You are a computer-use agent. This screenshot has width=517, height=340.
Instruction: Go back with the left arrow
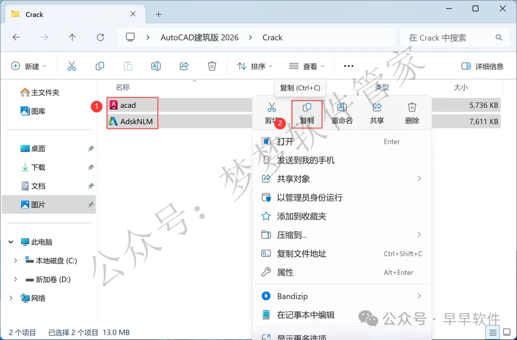tap(16, 37)
